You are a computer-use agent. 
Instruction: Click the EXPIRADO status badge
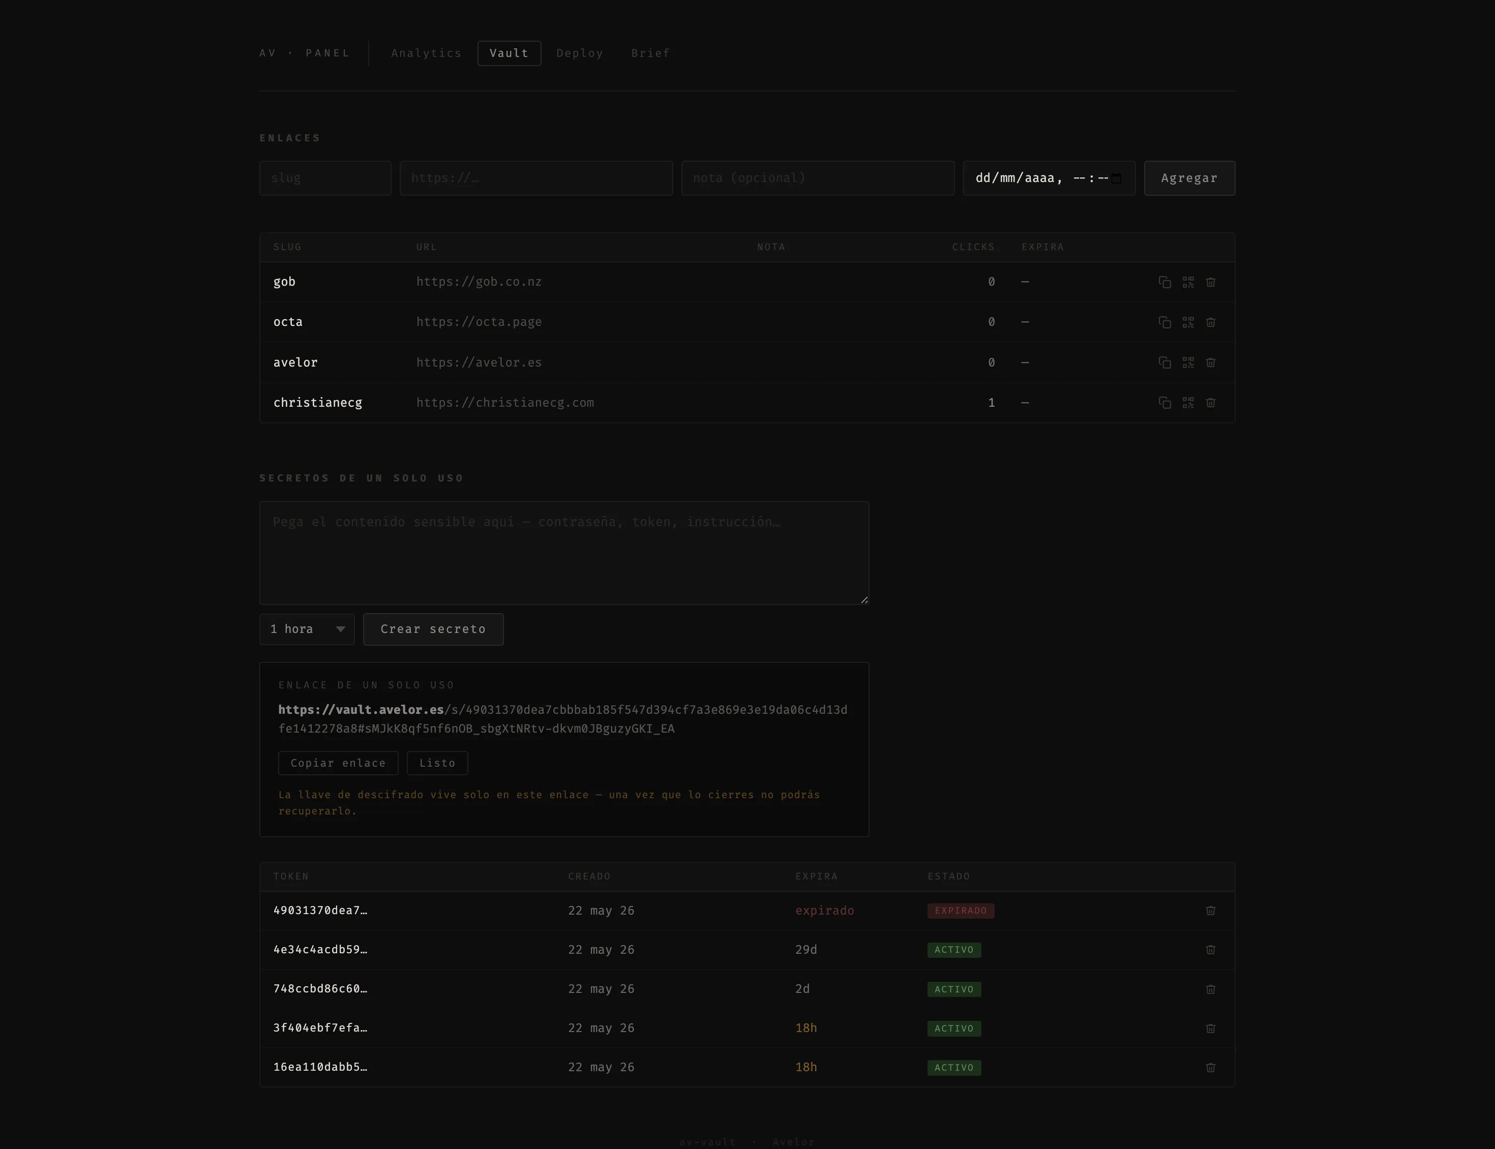(x=960, y=911)
